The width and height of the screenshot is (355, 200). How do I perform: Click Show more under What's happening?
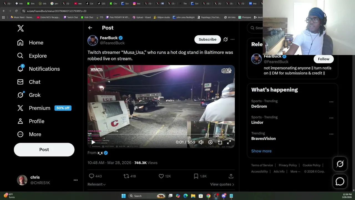click(x=261, y=151)
